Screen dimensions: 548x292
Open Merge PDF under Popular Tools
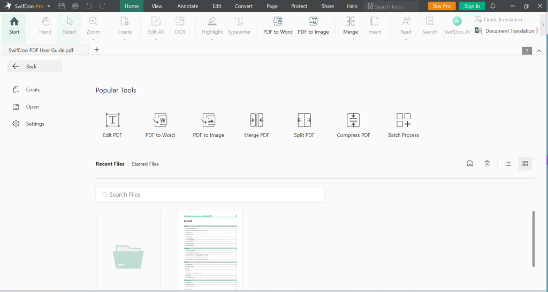click(x=256, y=125)
